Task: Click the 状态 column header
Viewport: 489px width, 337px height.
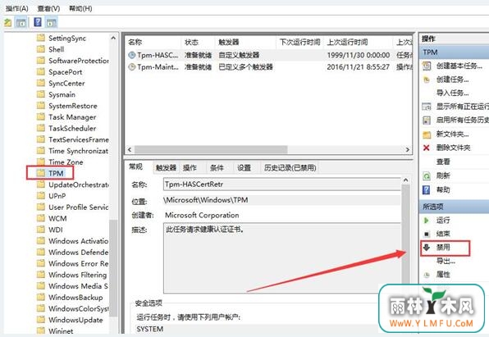Action: (191, 42)
